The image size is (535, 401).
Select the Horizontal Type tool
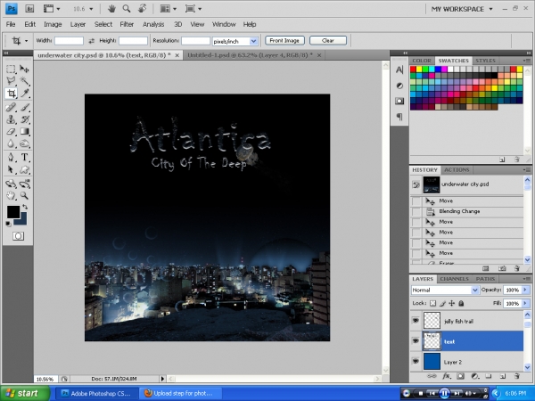(24, 157)
